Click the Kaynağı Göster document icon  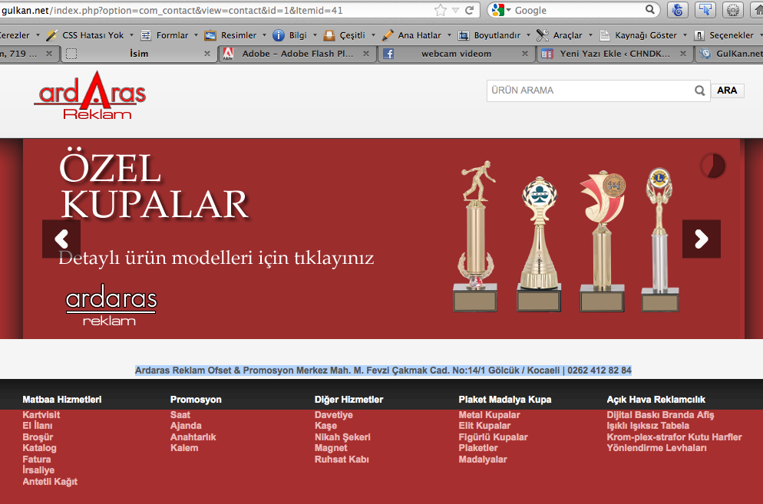(605, 35)
